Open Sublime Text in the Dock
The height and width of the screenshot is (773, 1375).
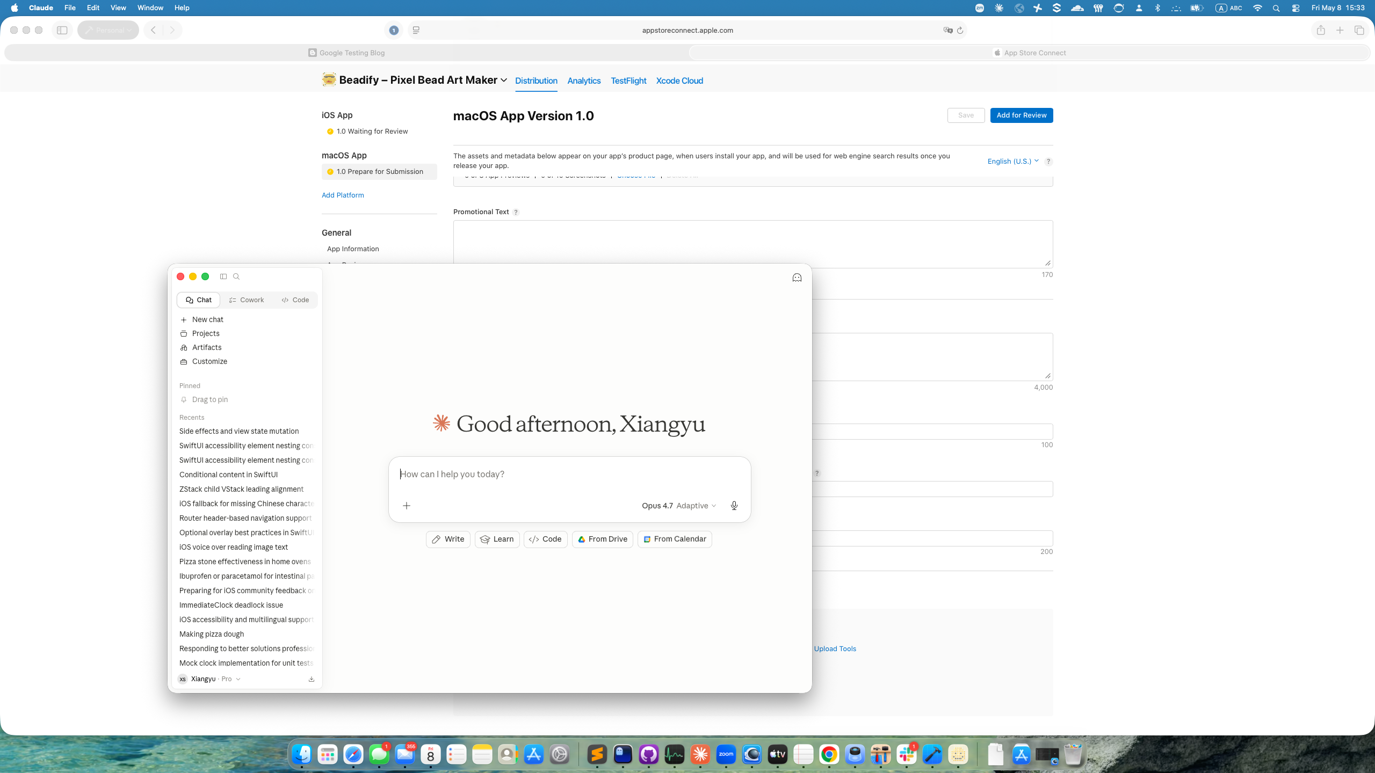(597, 755)
